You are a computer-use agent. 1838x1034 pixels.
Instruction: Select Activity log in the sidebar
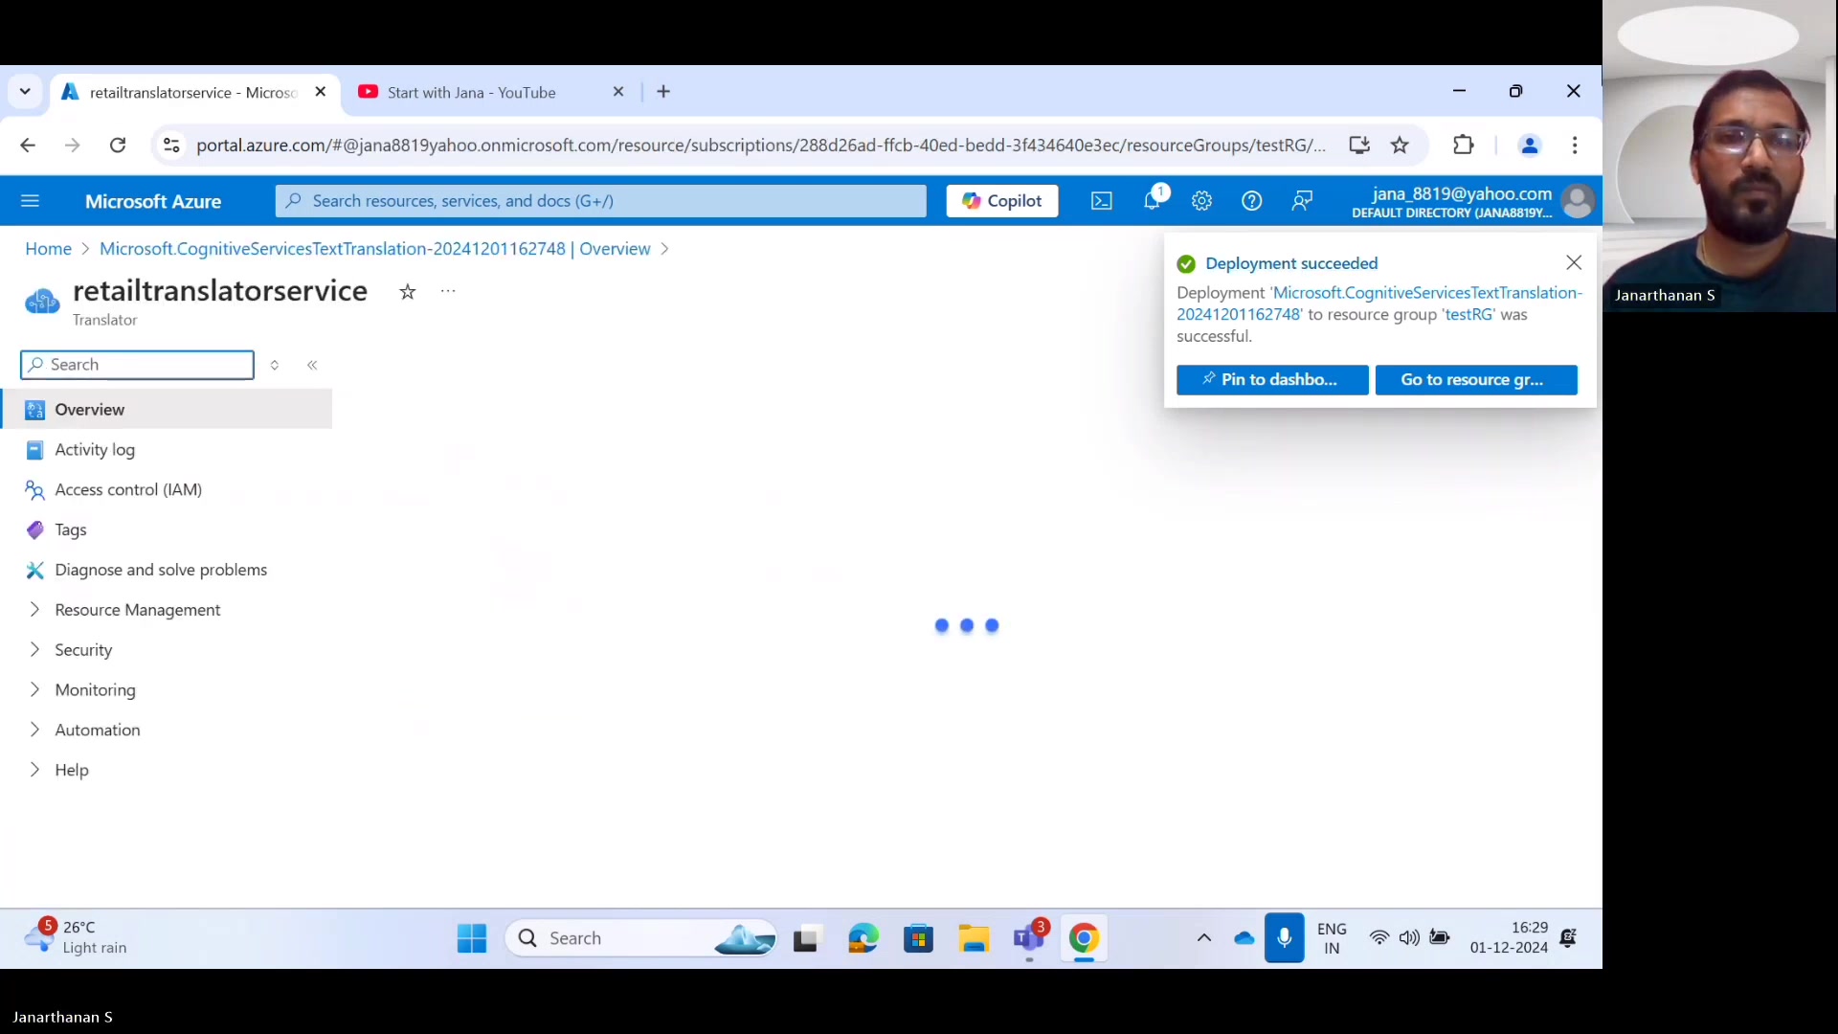[93, 450]
